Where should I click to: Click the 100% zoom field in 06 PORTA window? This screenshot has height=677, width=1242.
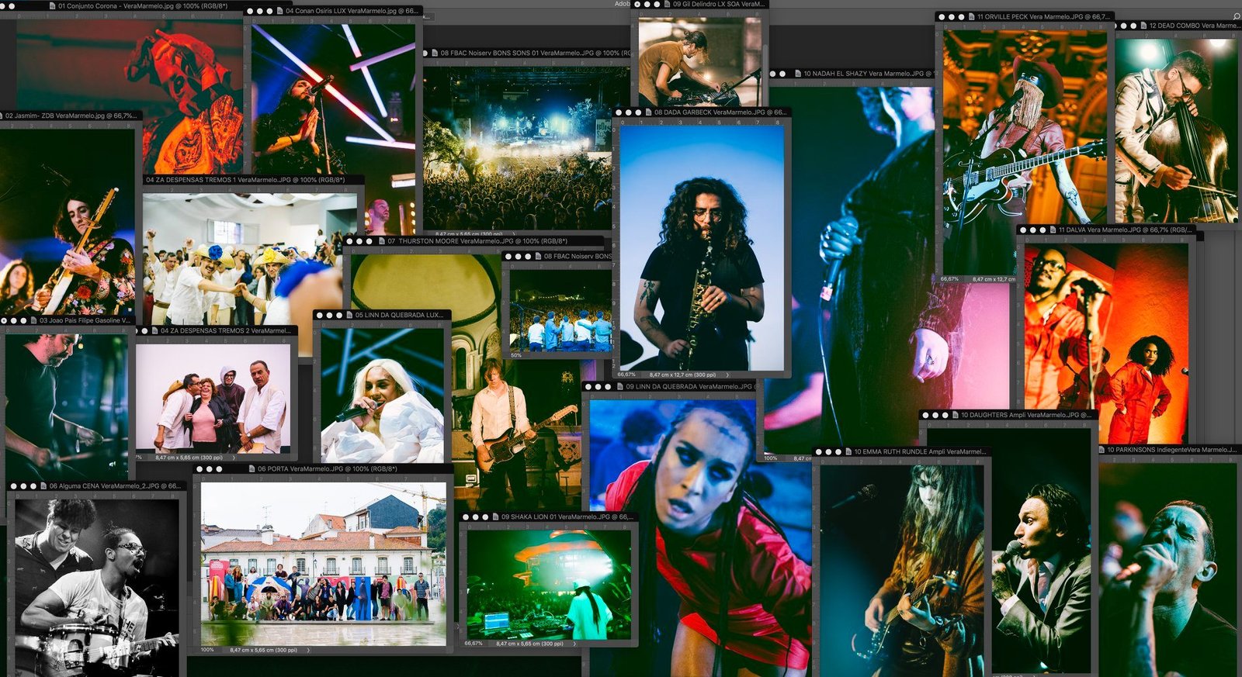point(207,650)
